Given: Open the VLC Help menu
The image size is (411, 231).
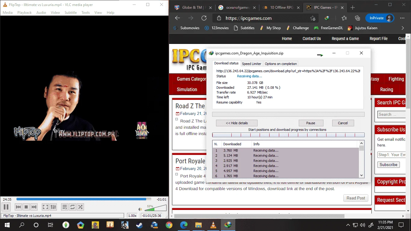Looking at the screenshot, I should pos(110,13).
